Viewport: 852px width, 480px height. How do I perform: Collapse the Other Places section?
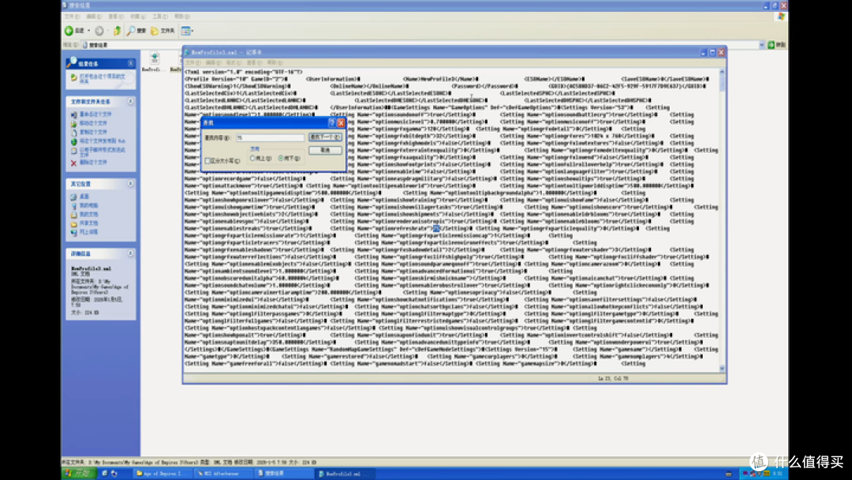coord(130,184)
